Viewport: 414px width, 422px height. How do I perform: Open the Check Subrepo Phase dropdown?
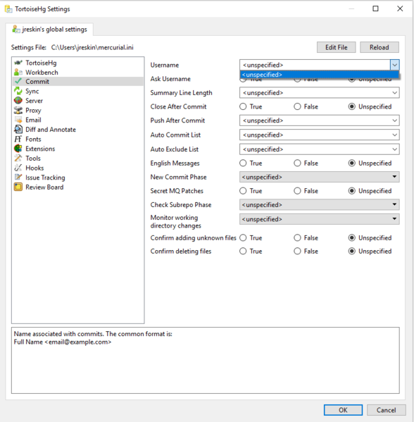pos(320,204)
